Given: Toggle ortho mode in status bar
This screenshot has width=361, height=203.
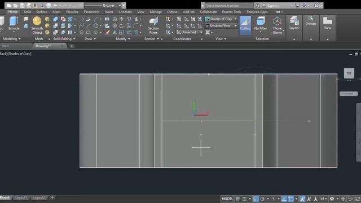Looking at the screenshot, I should (x=256, y=198).
